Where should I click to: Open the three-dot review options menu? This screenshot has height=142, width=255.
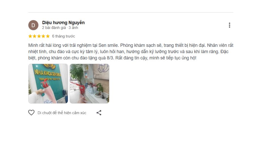(229, 25)
